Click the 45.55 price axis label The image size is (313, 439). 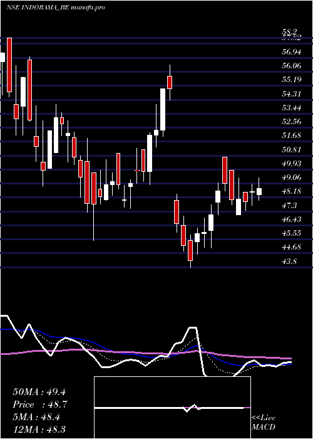[x=292, y=233]
